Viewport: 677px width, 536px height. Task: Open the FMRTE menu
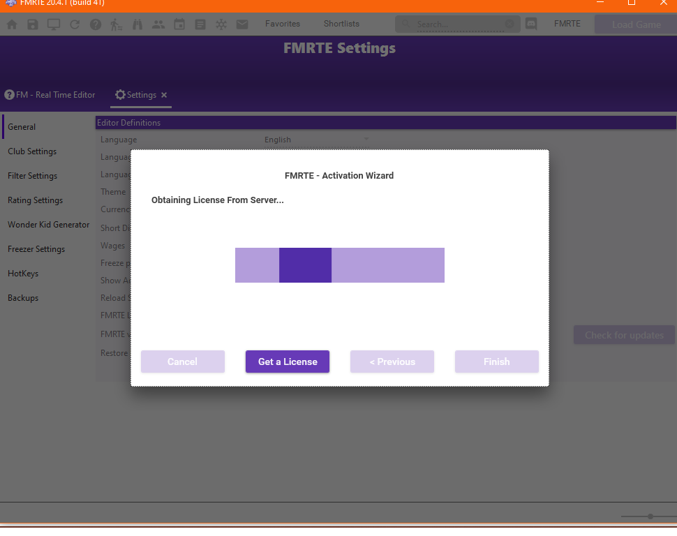click(x=567, y=24)
